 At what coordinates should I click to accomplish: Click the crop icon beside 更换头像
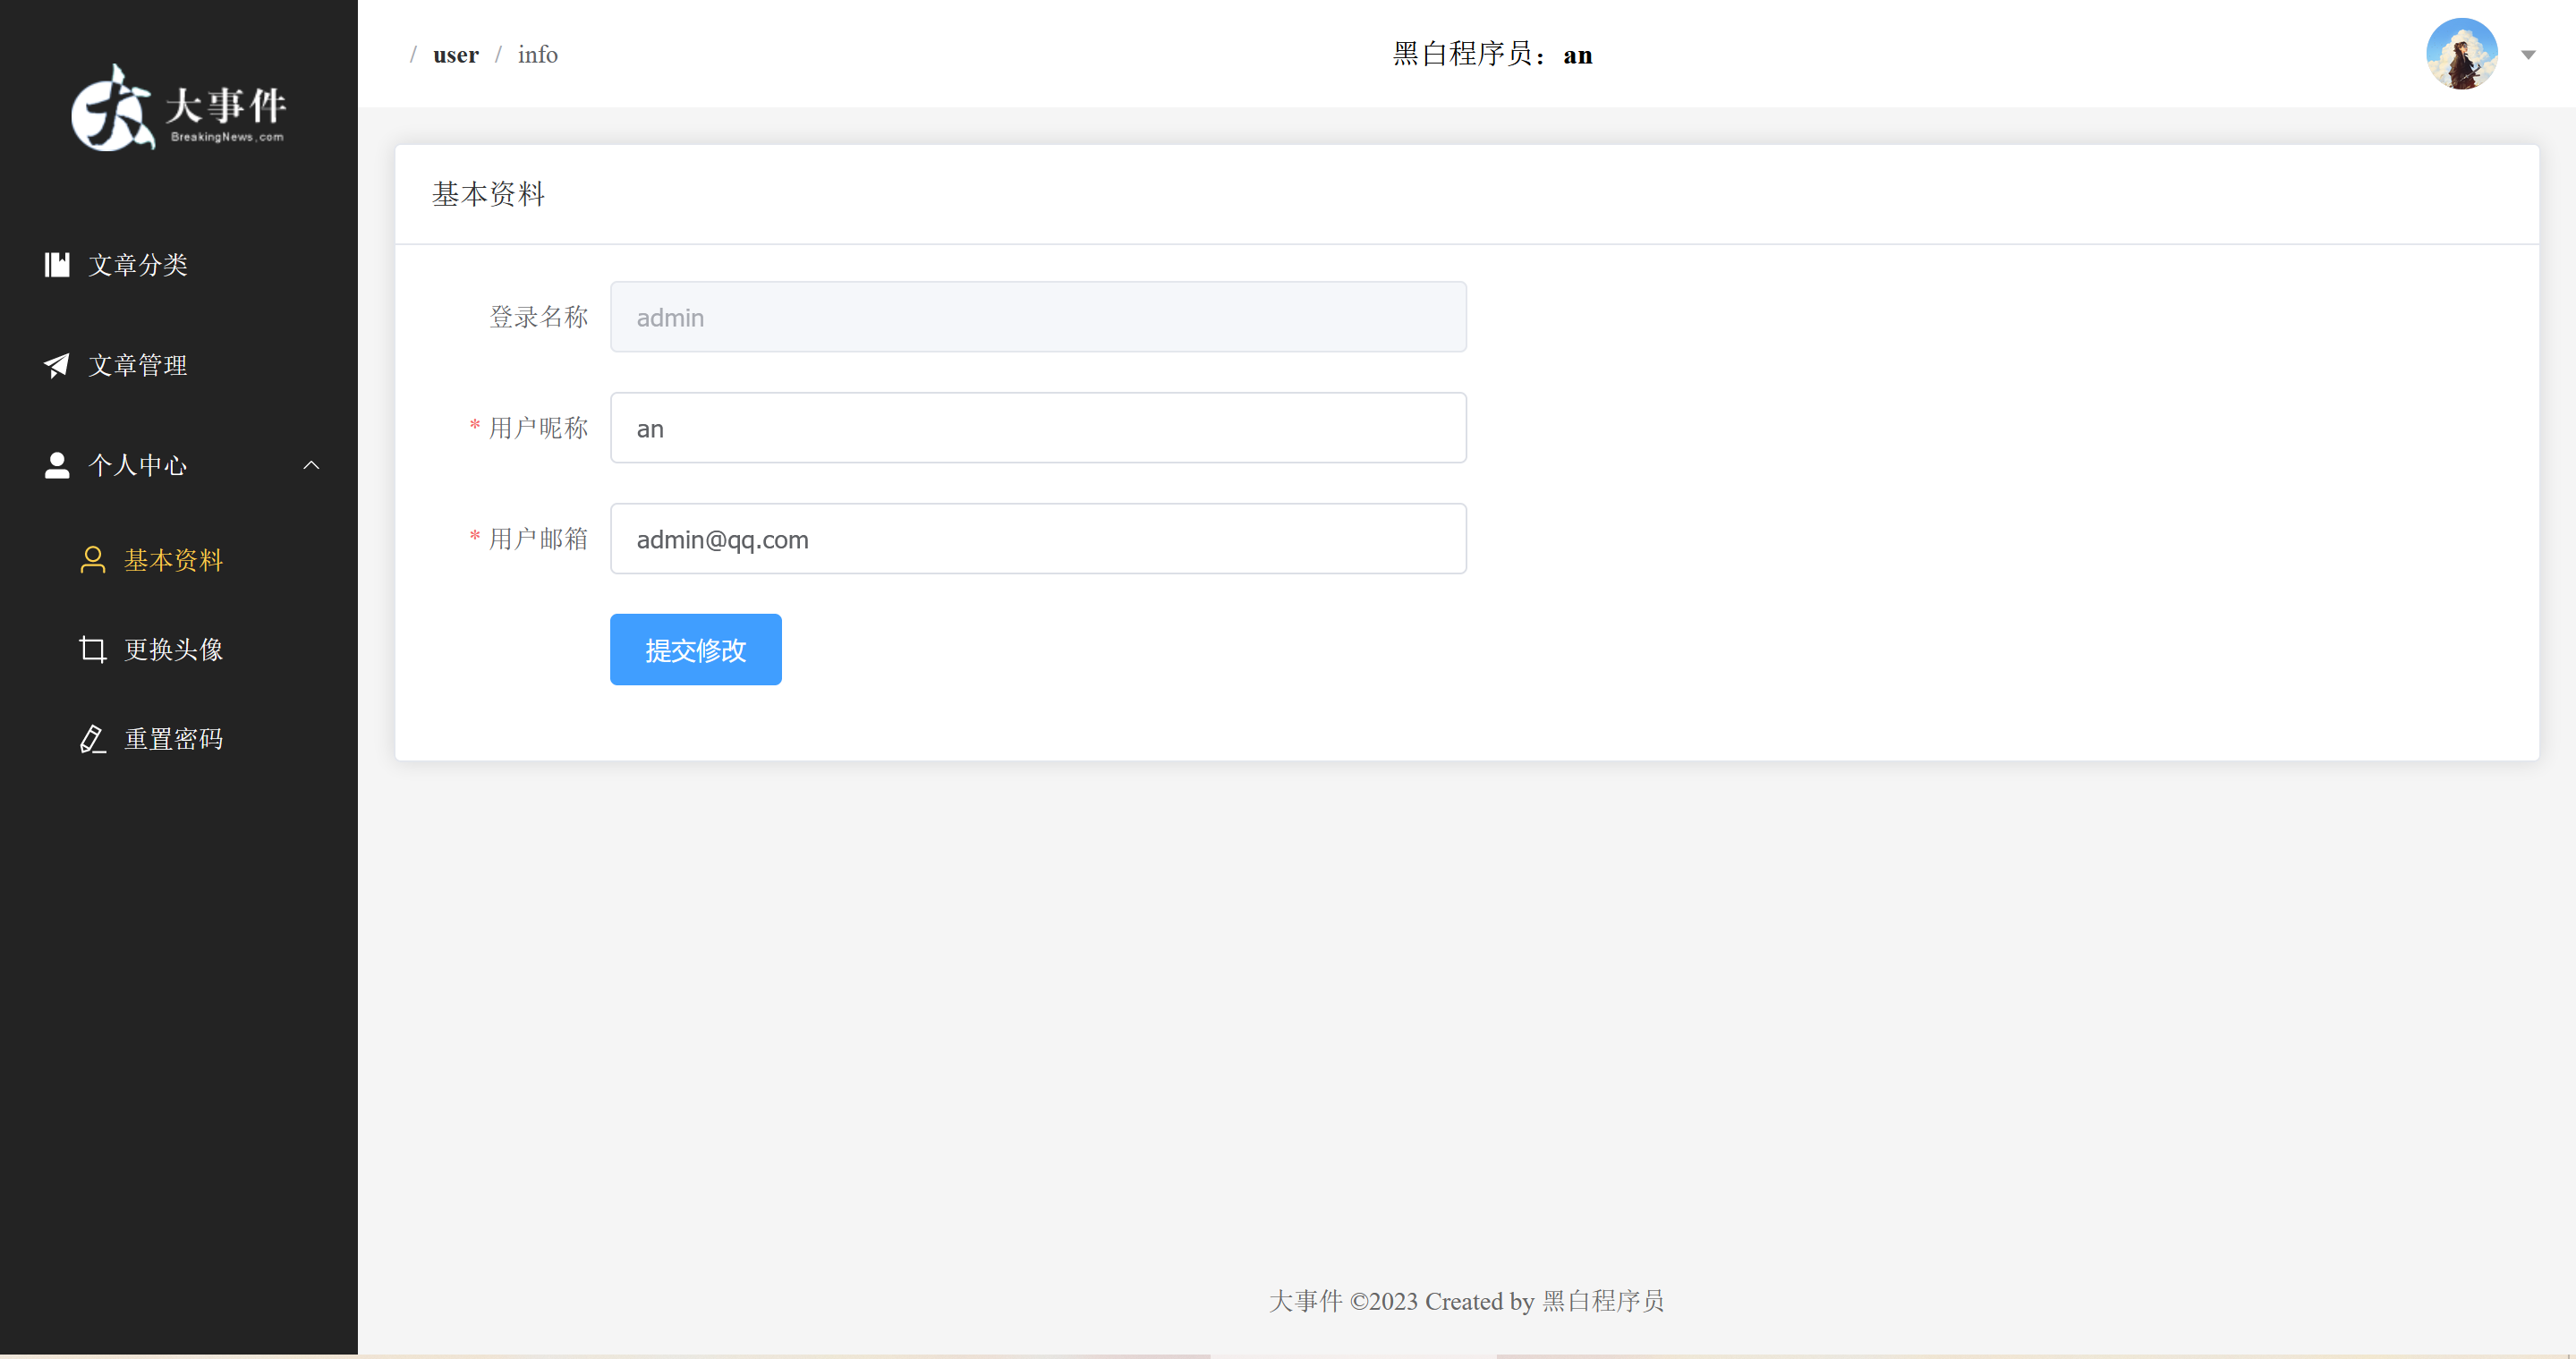[93, 650]
